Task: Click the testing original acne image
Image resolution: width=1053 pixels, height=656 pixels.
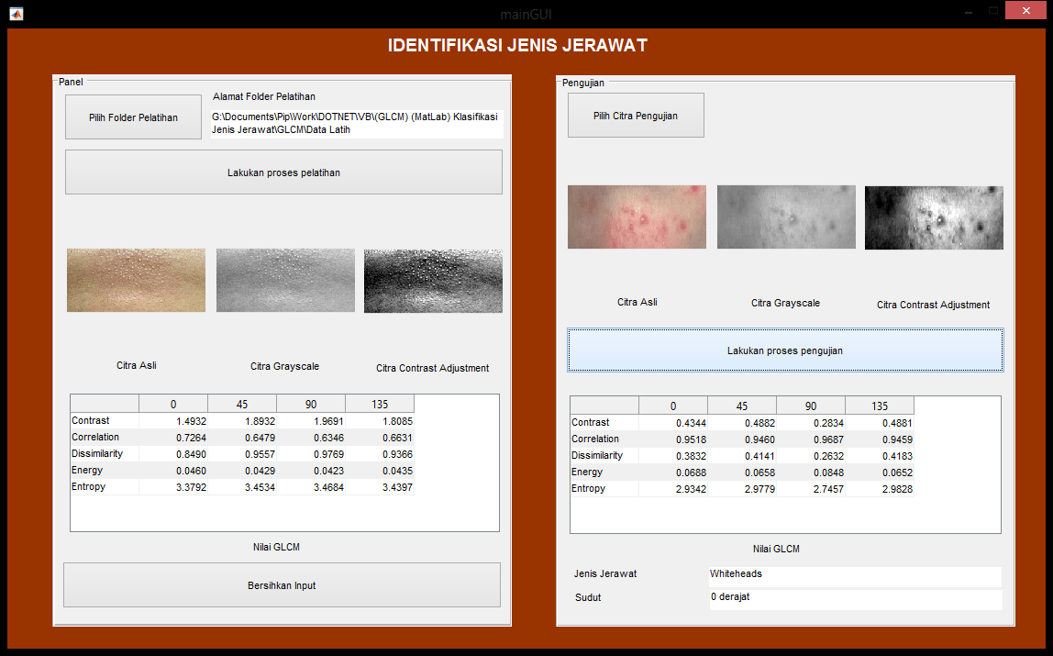Action: coord(637,217)
